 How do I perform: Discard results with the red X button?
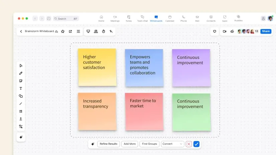(189, 144)
